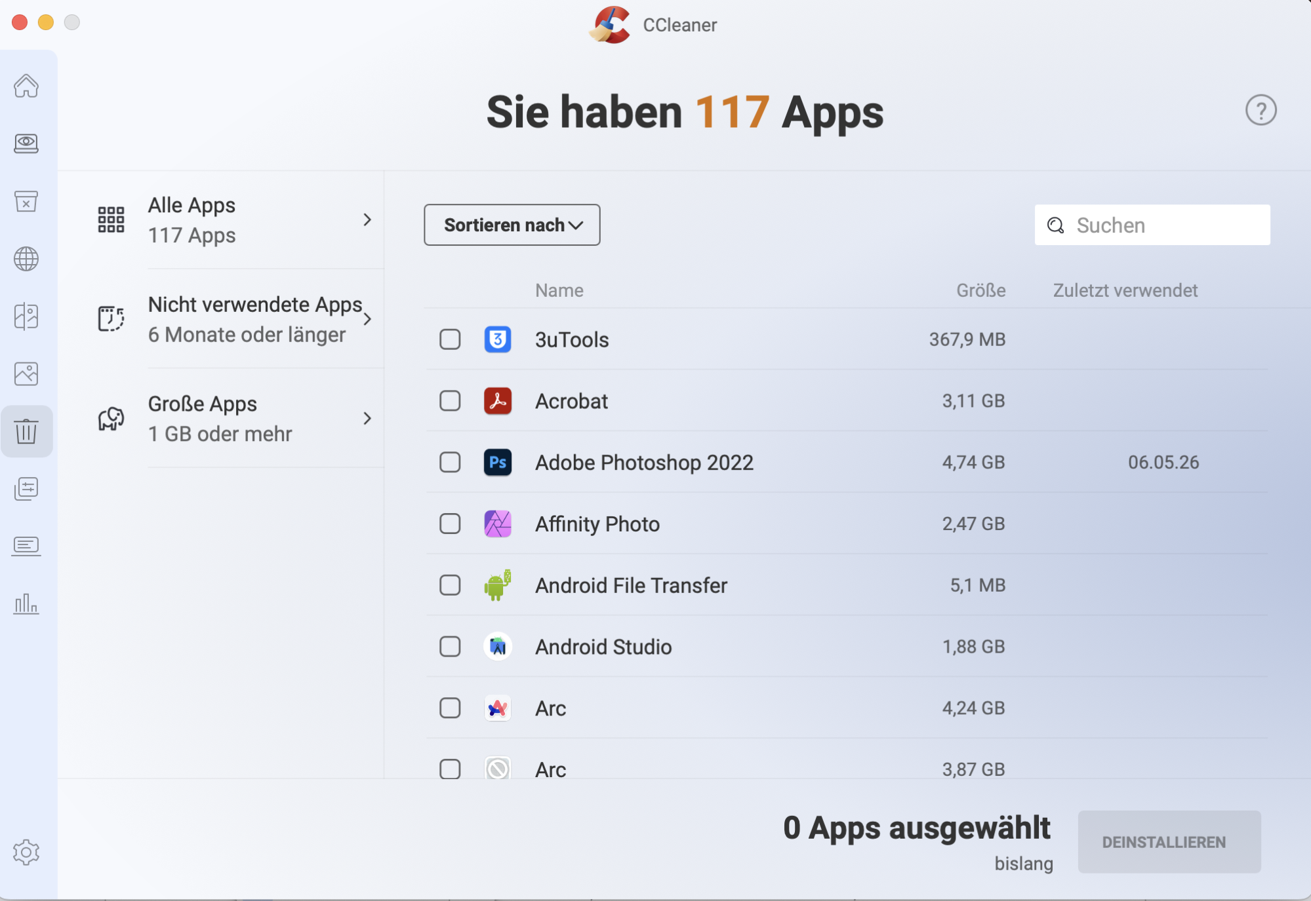The height and width of the screenshot is (901, 1311).
Task: Click the 0 Apps ausgewählt text
Action: pos(917,828)
